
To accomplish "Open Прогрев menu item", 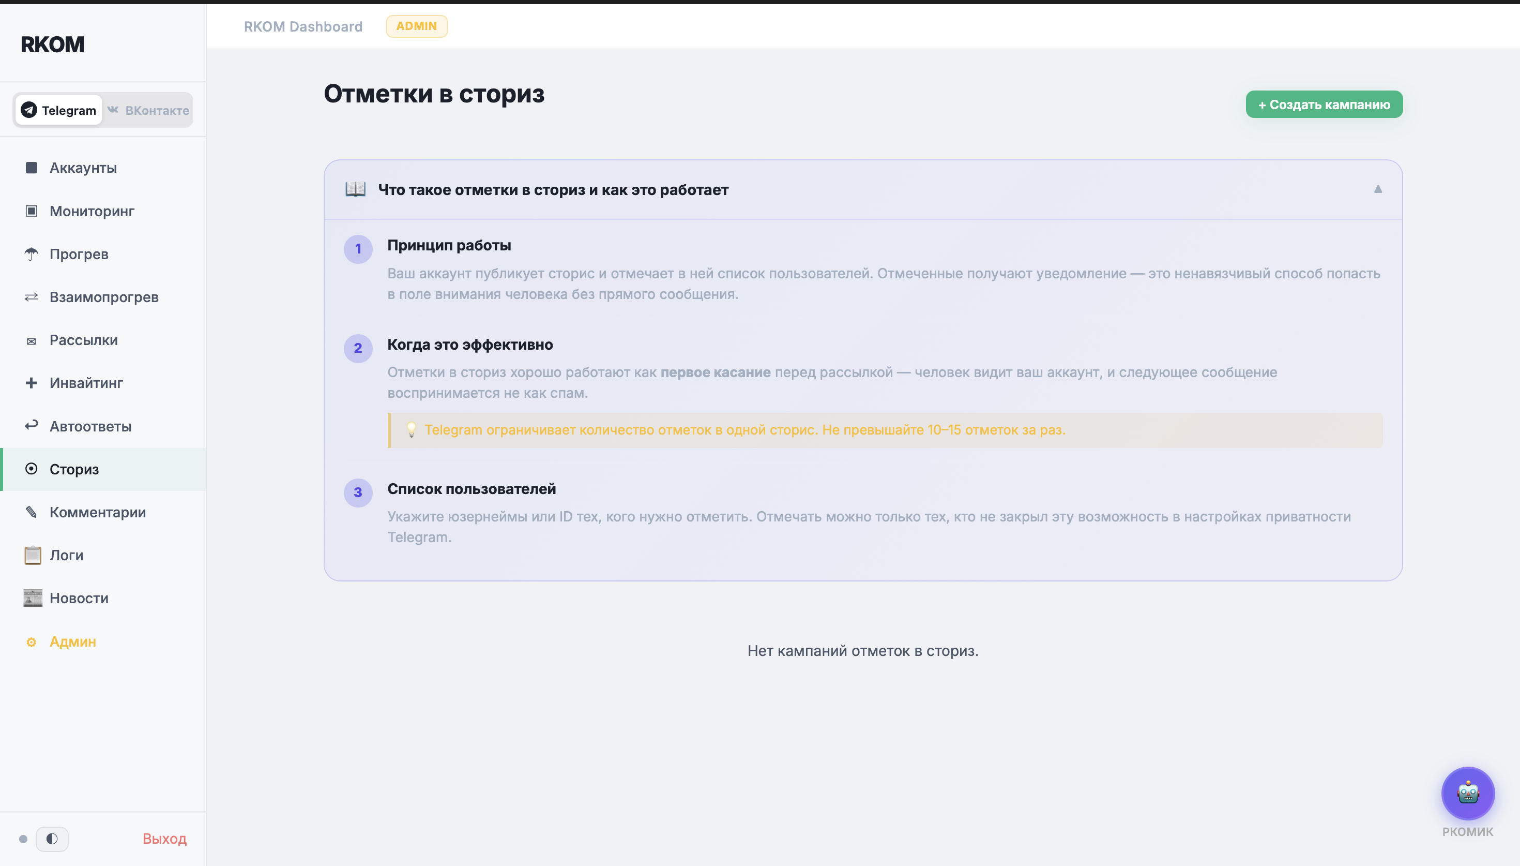I will 103,254.
